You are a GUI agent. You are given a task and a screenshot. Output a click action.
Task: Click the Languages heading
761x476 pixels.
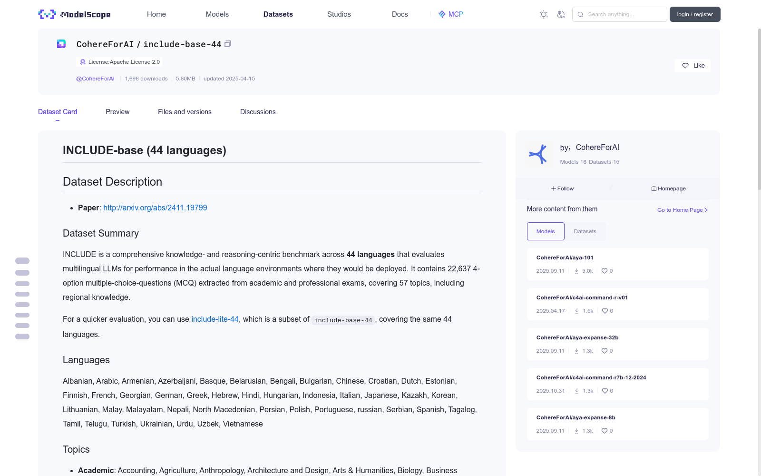pos(86,360)
